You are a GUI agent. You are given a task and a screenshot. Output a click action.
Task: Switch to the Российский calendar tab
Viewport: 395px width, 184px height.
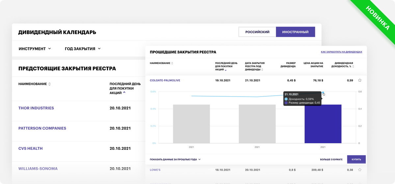click(257, 32)
